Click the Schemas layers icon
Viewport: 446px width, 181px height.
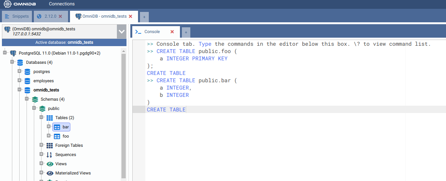(x=35, y=99)
